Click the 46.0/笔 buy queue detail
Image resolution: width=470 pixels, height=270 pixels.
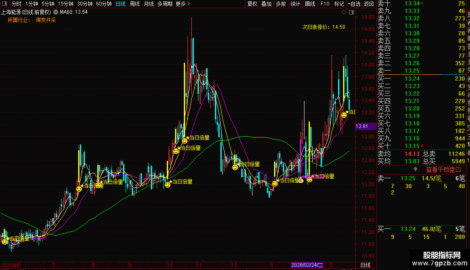point(432,229)
